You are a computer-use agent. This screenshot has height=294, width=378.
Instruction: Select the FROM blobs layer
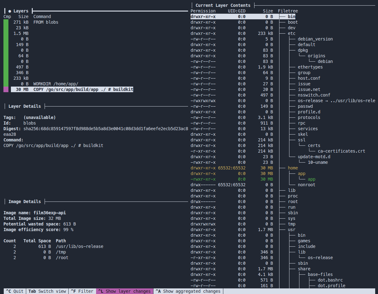point(46,22)
